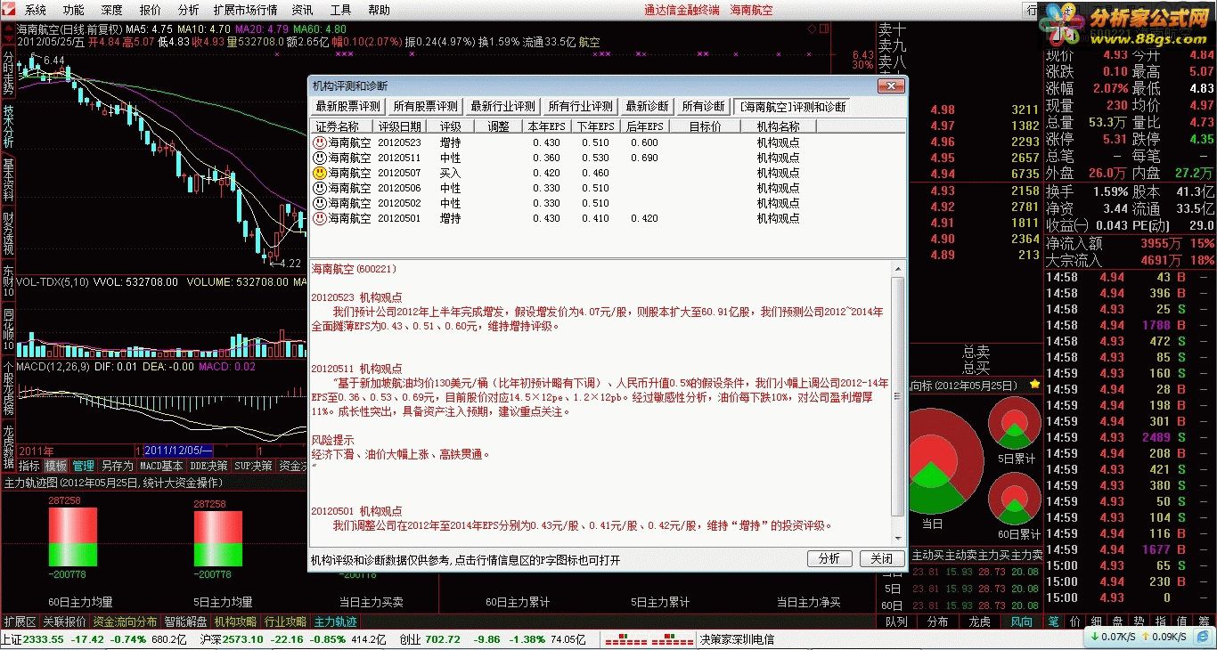Click the smiley icon of the 20120523 row
The height and width of the screenshot is (650, 1217).
pyautogui.click(x=320, y=142)
